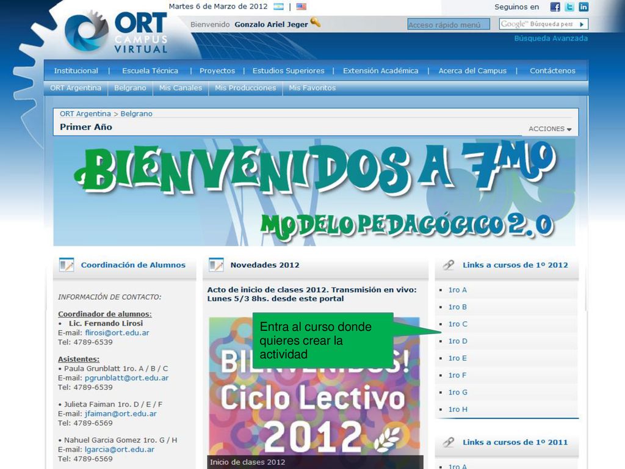The width and height of the screenshot is (625, 469).
Task: Email jfaiman@ort.edu.ar
Action: click(x=121, y=413)
